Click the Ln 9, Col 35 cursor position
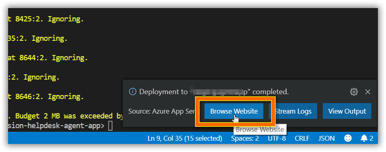Viewport: 386px width, 152px height. tap(185, 139)
